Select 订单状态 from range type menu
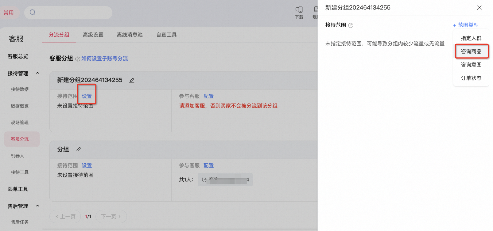Image resolution: width=493 pixels, height=231 pixels. pyautogui.click(x=471, y=78)
